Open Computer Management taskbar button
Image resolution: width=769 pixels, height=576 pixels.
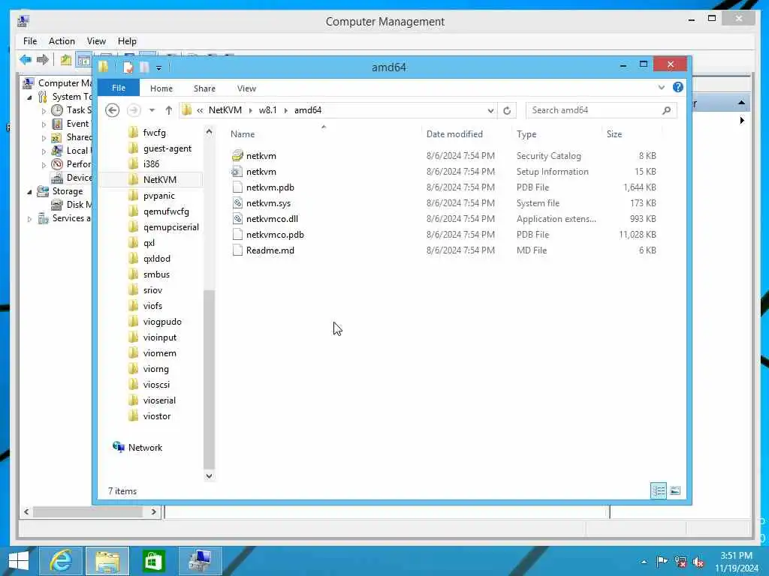(x=200, y=561)
